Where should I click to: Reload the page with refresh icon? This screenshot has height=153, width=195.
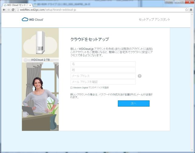pyautogui.click(x=13, y=10)
